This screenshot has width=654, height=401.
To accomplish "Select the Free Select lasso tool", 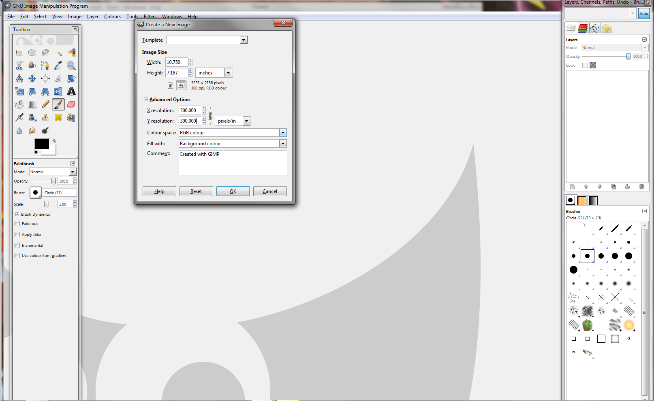I will click(45, 53).
